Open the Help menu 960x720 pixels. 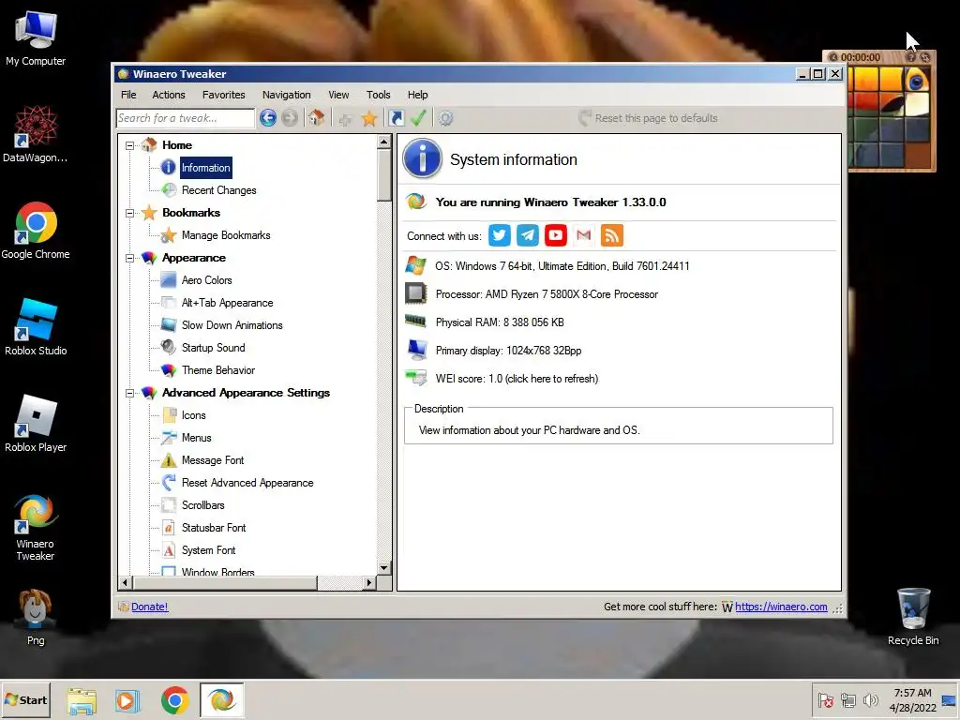(417, 95)
